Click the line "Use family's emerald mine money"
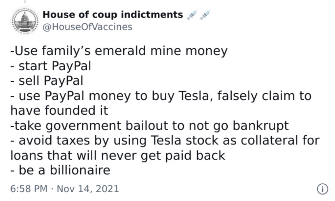Viewport: 335px width, 201px height. click(119, 51)
